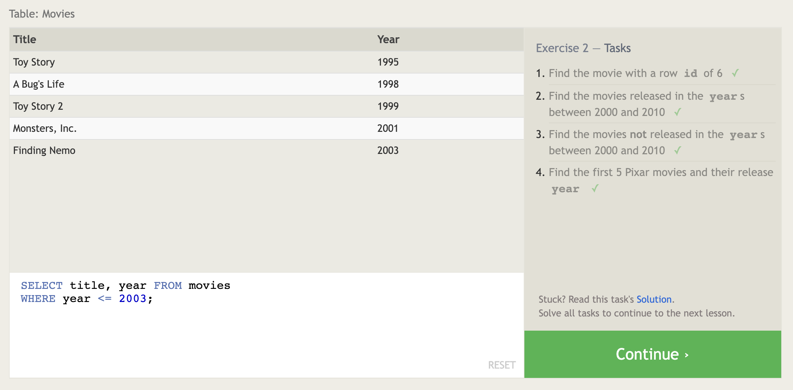Click the Table: Movies label

[x=42, y=14]
